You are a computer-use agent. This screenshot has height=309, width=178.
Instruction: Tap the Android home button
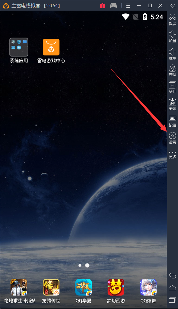pos(172,288)
